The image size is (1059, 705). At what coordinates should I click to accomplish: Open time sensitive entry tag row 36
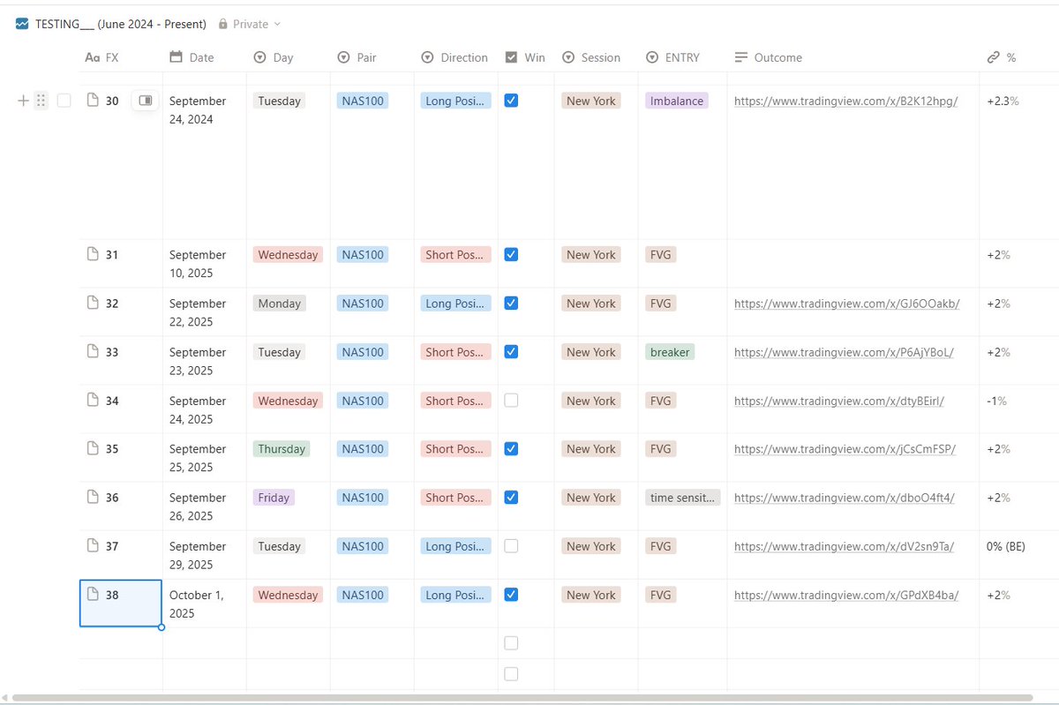[x=682, y=497]
